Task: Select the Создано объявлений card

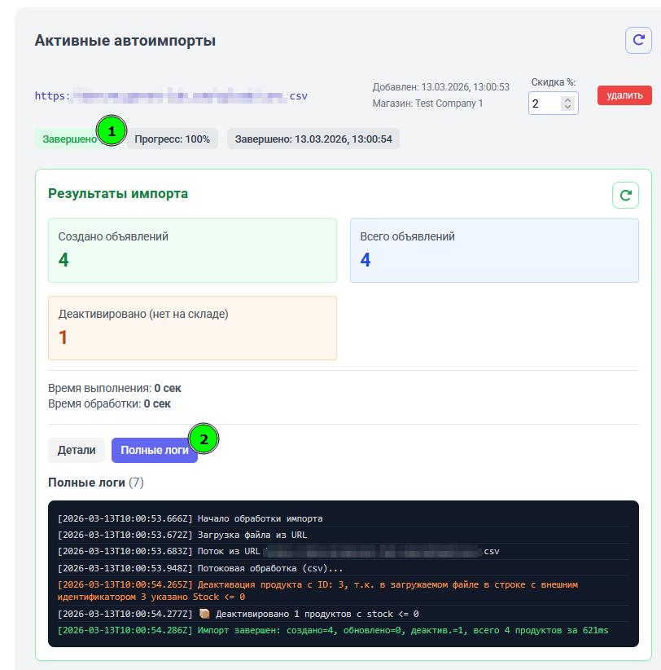Action: [x=192, y=249]
